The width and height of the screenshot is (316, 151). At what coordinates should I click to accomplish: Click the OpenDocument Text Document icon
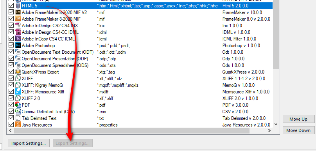[x=18, y=52]
